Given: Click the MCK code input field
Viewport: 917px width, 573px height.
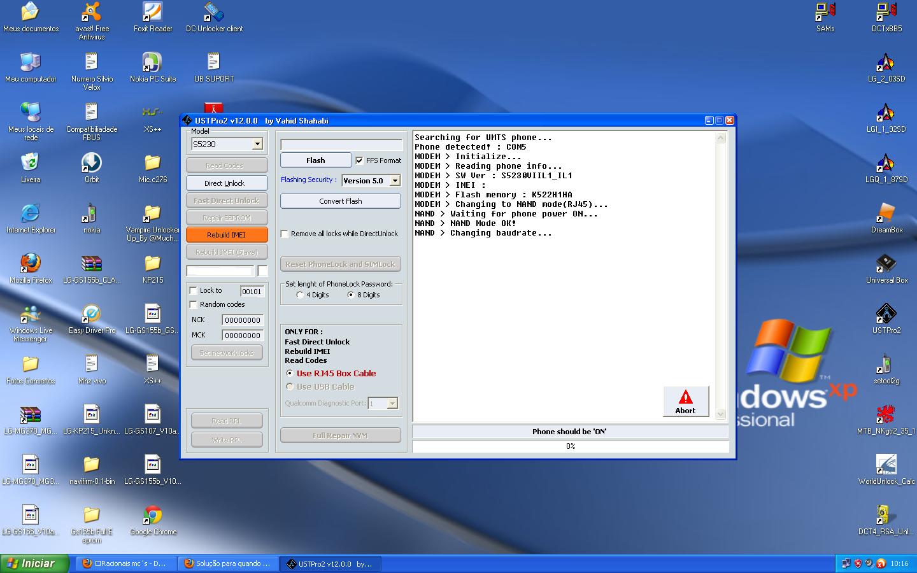Looking at the screenshot, I should (x=243, y=336).
